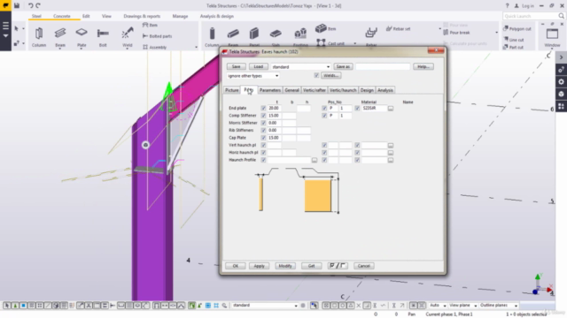Image resolution: width=567 pixels, height=318 pixels.
Task: Select the Bolt tool
Action: pyautogui.click(x=103, y=37)
